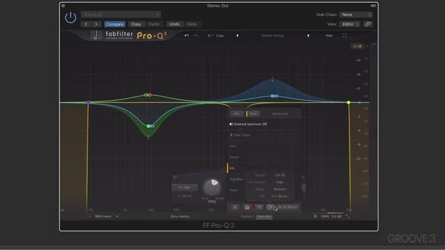Go to previous preset with left arrow

(x=86, y=24)
